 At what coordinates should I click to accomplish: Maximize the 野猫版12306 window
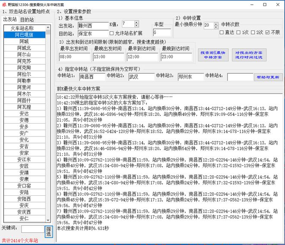point(265,5)
